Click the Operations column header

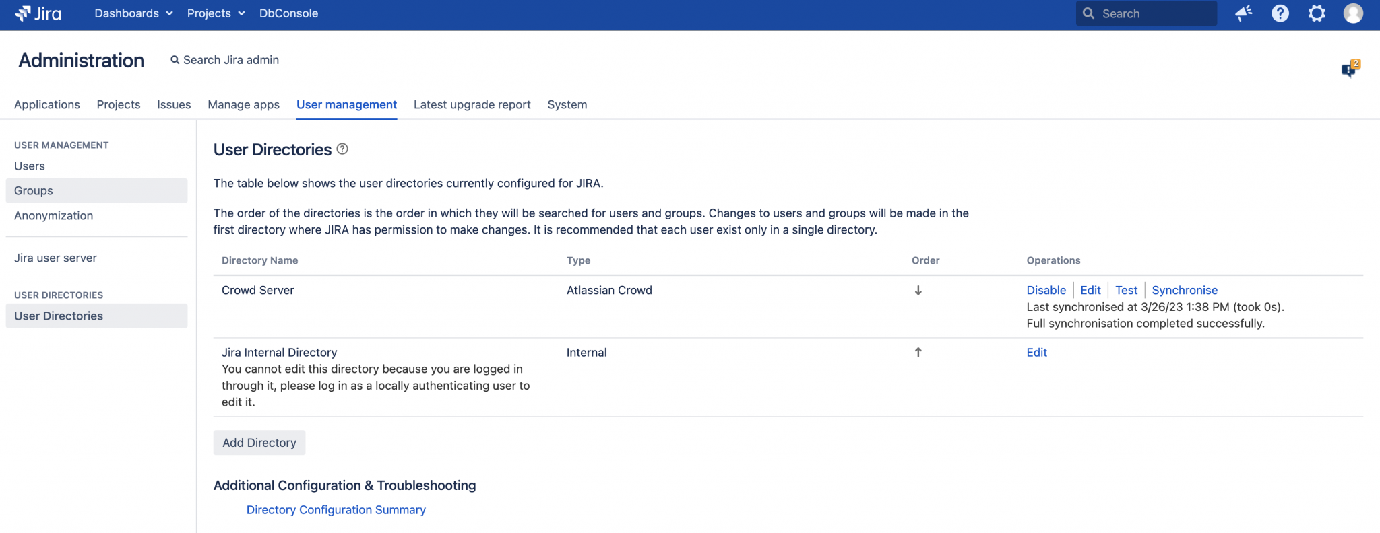pos(1053,260)
